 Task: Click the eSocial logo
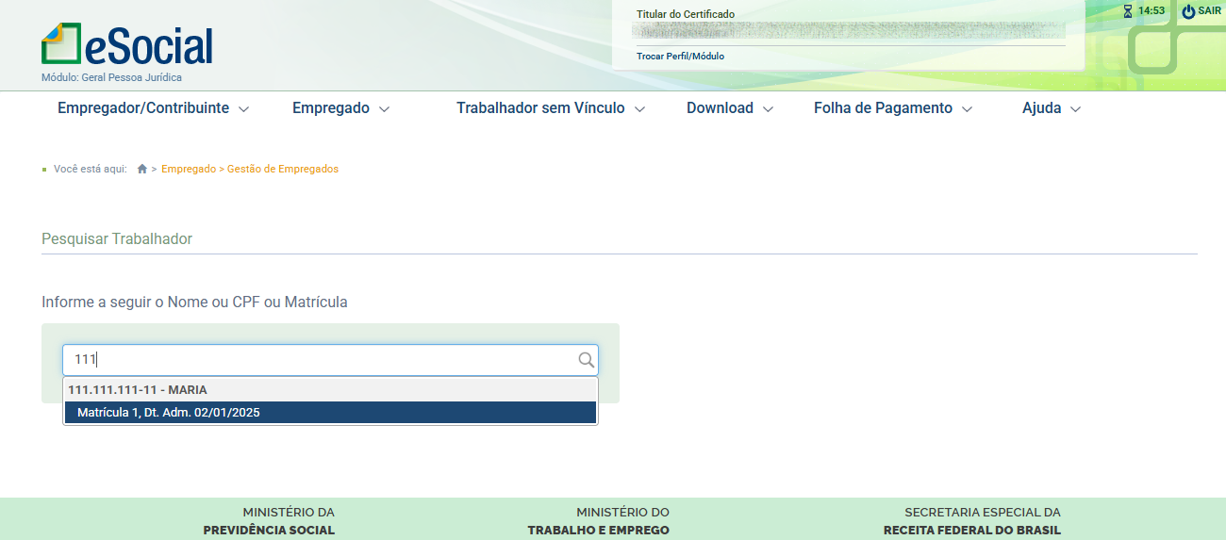pyautogui.click(x=127, y=45)
